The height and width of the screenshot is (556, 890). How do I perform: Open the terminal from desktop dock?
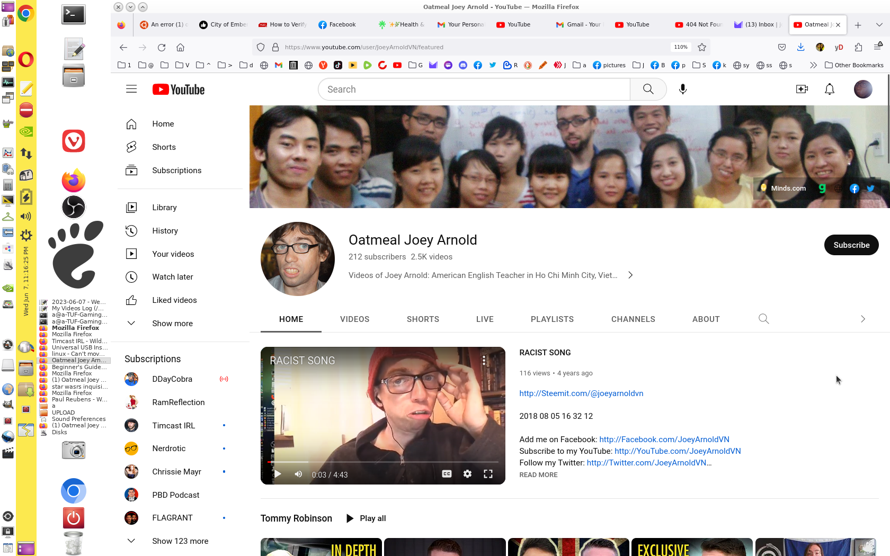coord(74,14)
